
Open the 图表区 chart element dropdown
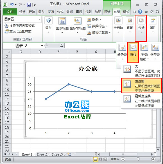point(40,19)
